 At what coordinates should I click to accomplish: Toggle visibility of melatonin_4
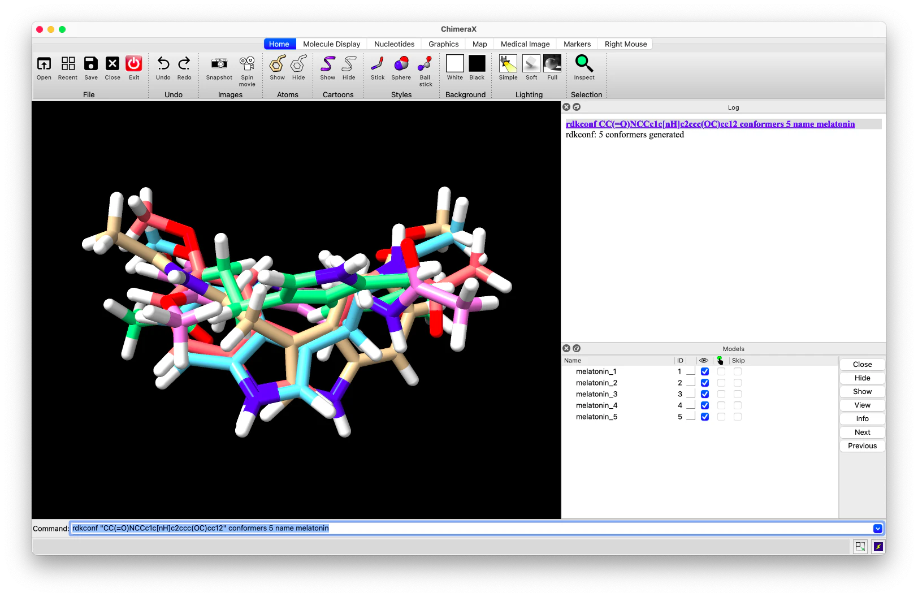(705, 405)
